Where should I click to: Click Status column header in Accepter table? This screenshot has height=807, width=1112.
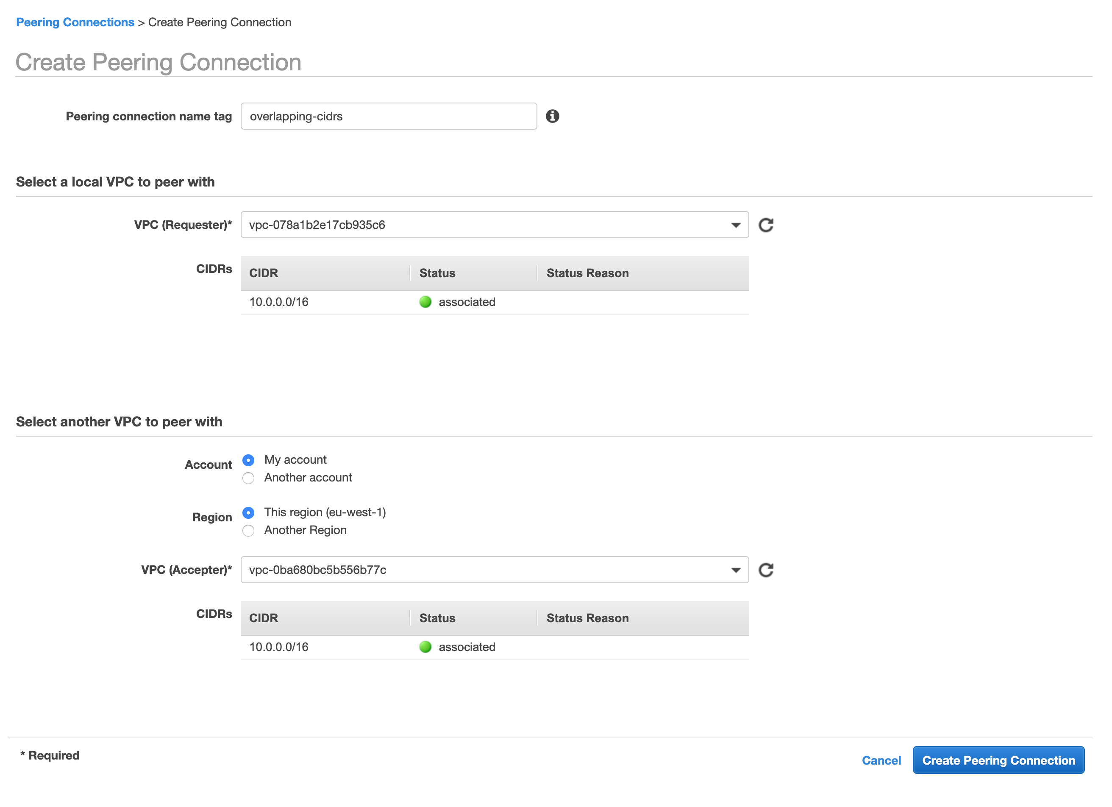(x=437, y=618)
